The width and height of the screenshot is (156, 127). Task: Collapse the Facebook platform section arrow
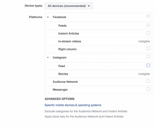tap(48, 17)
